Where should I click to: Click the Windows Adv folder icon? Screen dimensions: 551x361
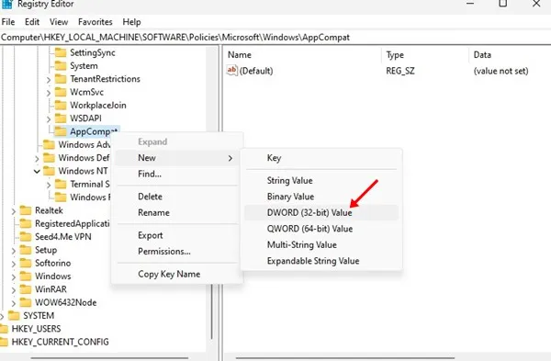coord(49,144)
